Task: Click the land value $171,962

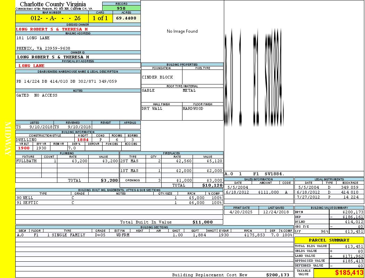Action: coord(353,256)
